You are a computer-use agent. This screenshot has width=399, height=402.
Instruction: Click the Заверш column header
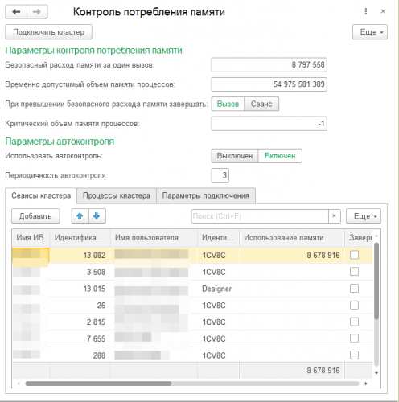359,238
